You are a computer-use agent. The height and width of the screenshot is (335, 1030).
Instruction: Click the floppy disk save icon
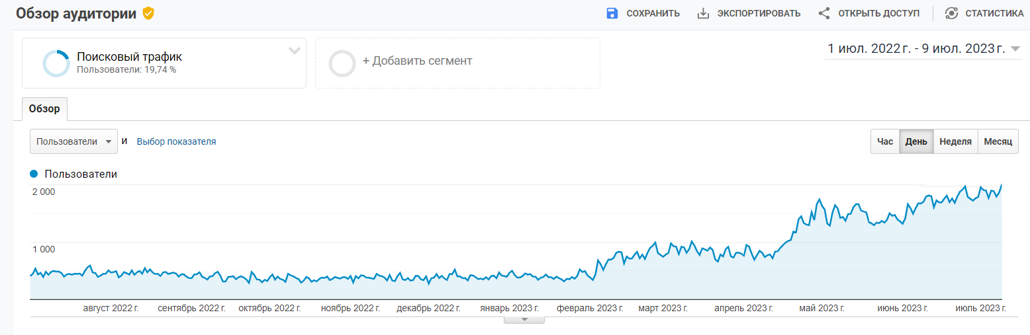click(612, 13)
